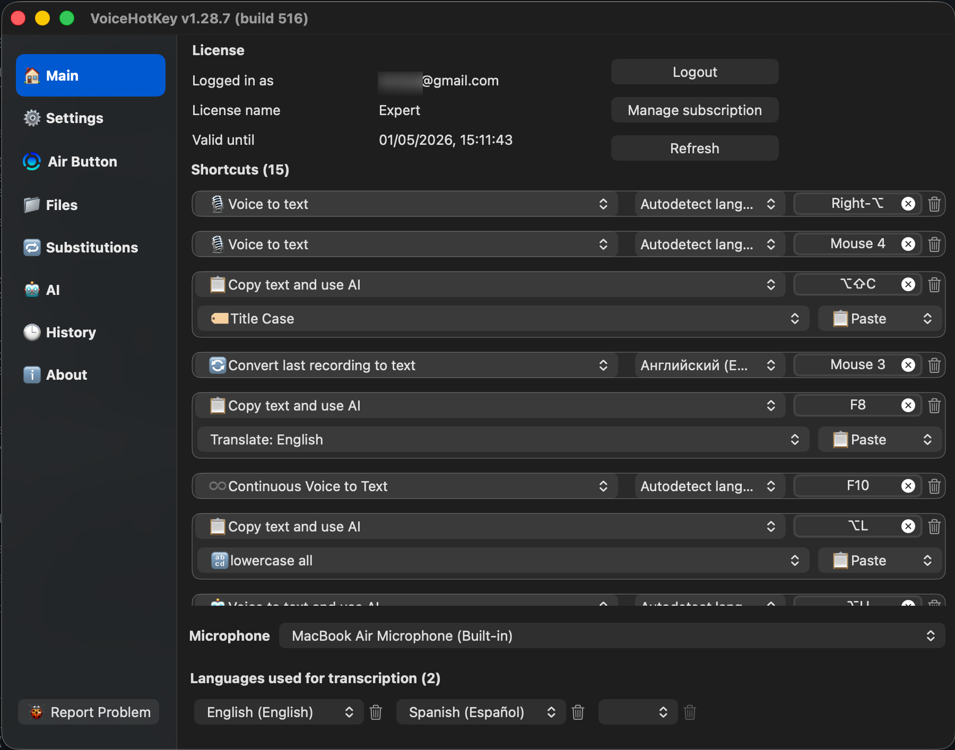Click the gmail.com account email
Image resolution: width=955 pixels, height=750 pixels.
point(438,81)
